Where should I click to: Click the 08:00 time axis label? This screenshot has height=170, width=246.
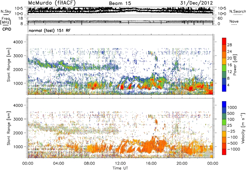(x=89, y=164)
